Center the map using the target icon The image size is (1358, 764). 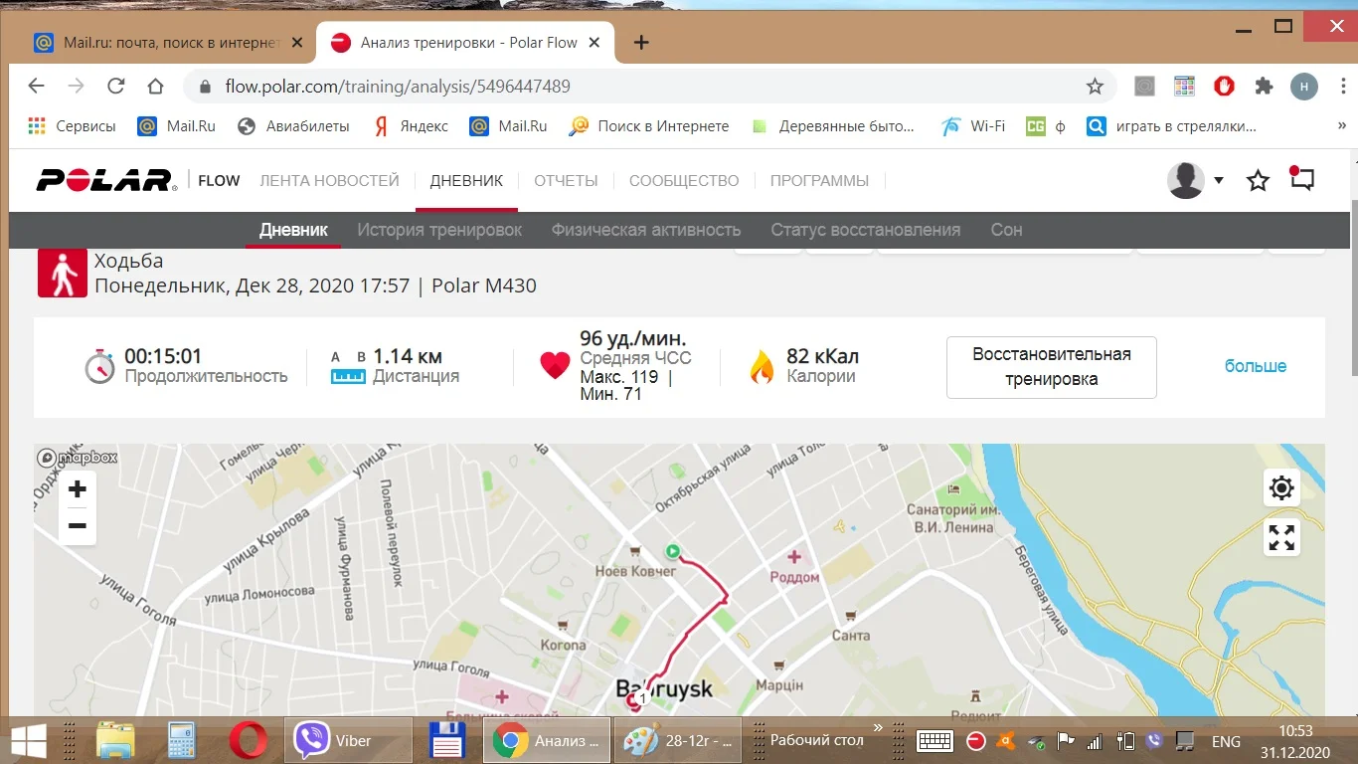[x=1281, y=488]
